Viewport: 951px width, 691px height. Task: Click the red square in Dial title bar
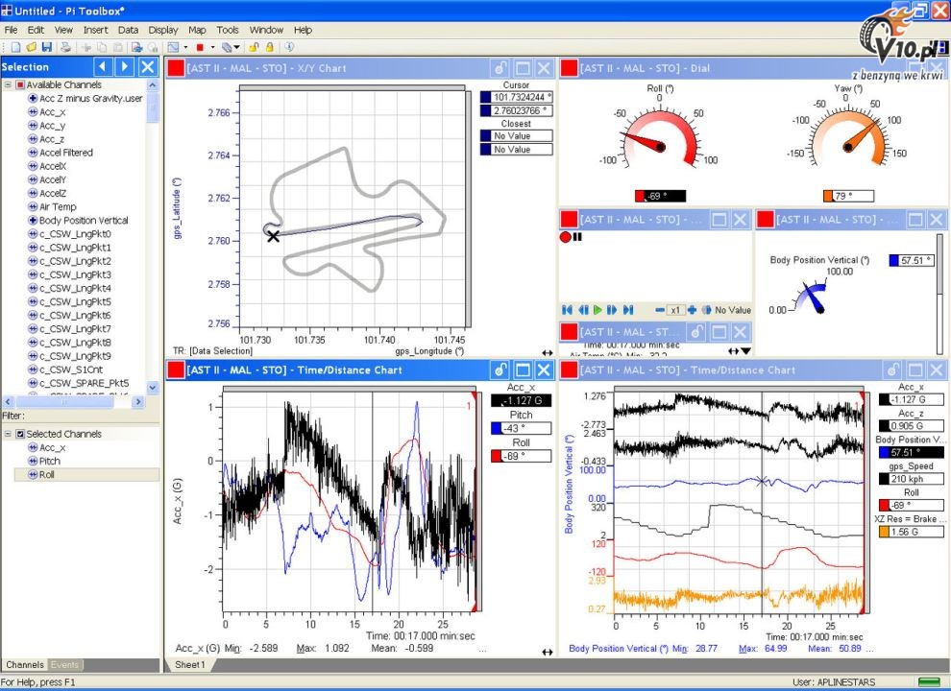pyautogui.click(x=569, y=68)
